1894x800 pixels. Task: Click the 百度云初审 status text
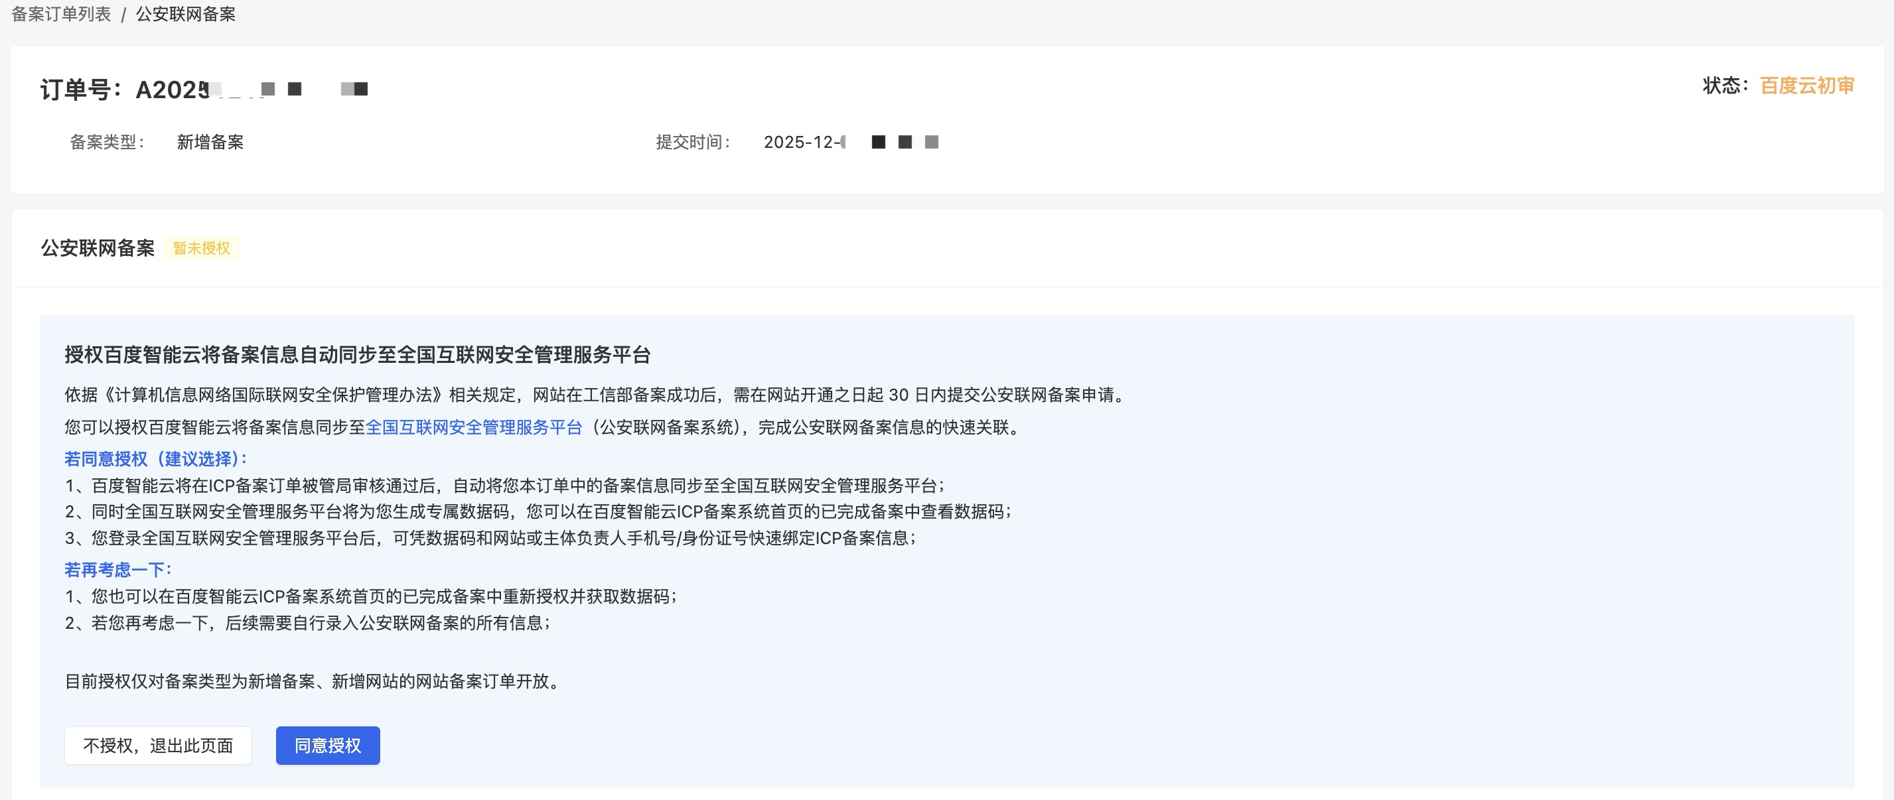(x=1806, y=86)
